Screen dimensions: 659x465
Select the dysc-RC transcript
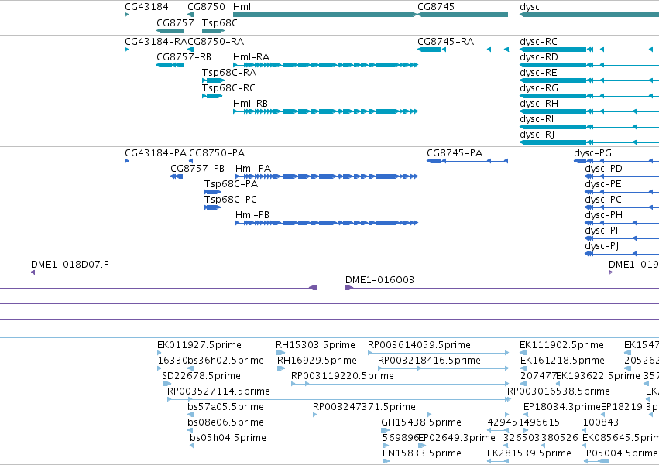(x=589, y=50)
